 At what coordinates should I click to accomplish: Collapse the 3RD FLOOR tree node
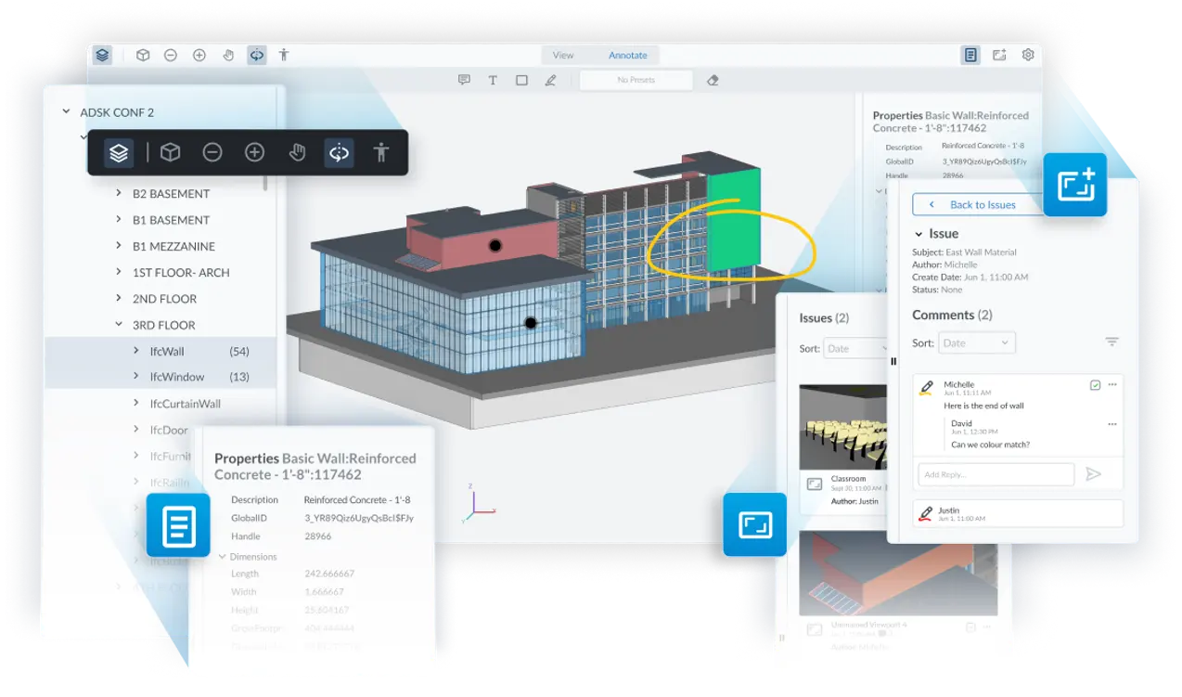(x=119, y=325)
